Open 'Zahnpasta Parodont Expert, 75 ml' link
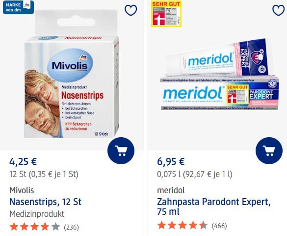Image resolution: width=287 pixels, height=236 pixels. point(214,206)
